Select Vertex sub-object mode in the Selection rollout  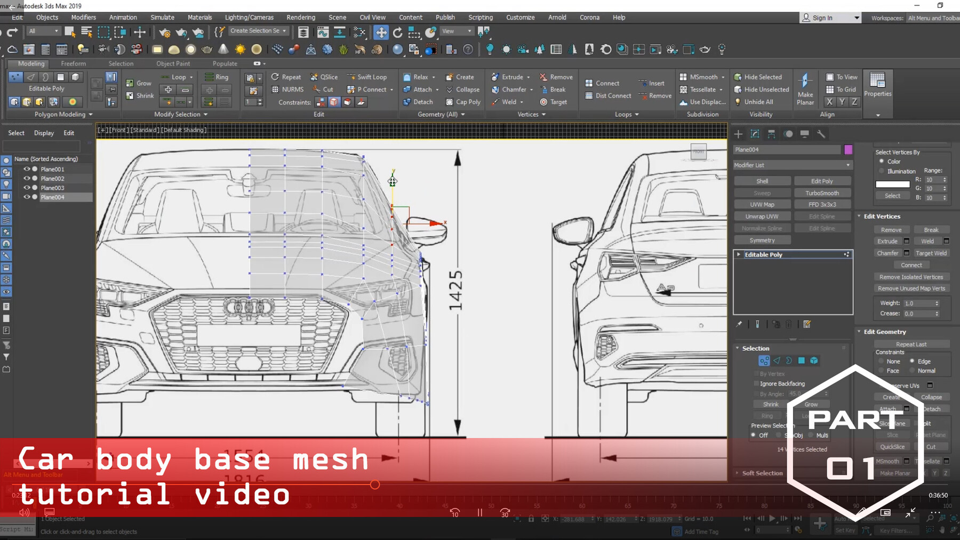[x=764, y=360]
